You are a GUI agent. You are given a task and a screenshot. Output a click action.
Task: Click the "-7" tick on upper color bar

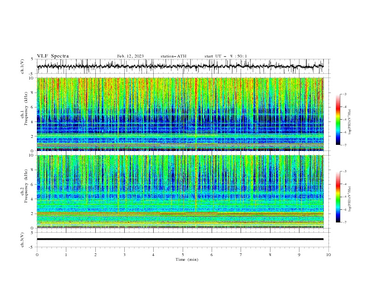[x=345, y=145]
